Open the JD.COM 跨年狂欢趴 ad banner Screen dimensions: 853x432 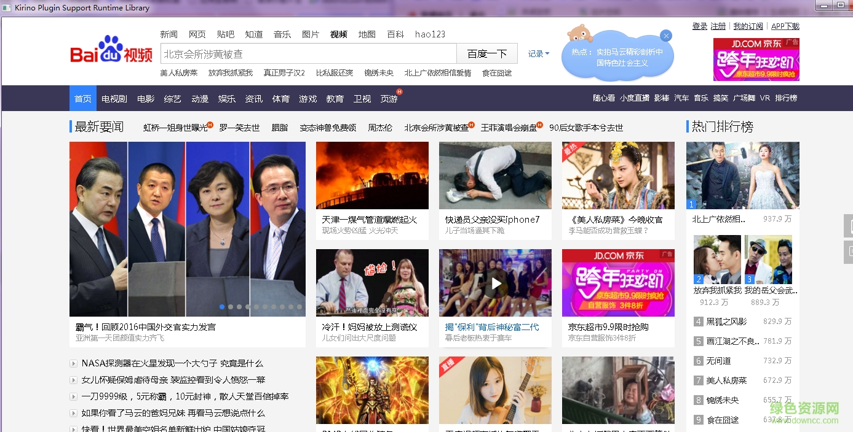(756, 60)
